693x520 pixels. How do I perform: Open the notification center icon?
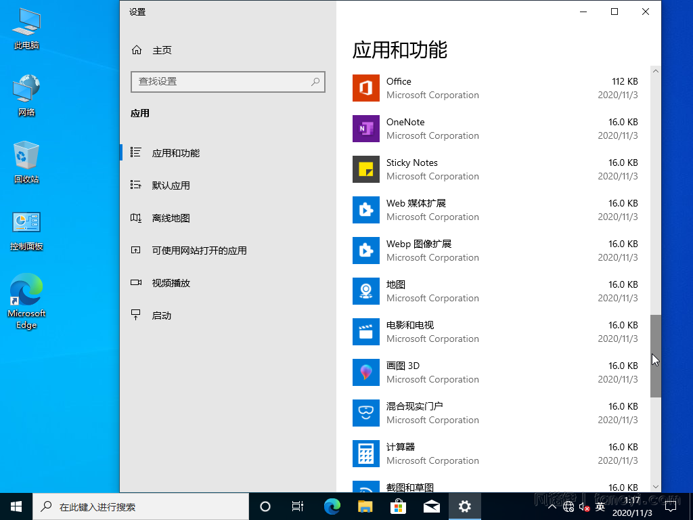[671, 506]
